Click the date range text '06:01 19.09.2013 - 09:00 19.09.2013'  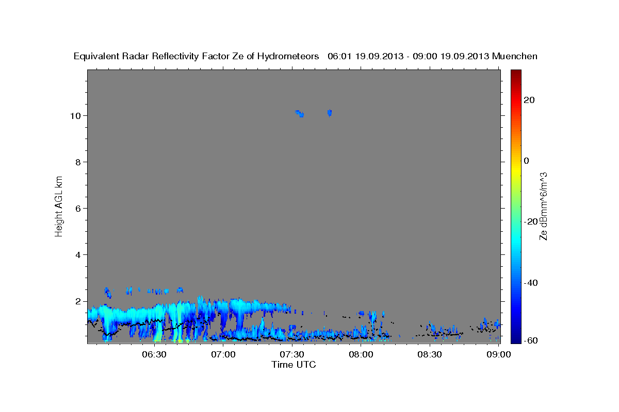[409, 56]
